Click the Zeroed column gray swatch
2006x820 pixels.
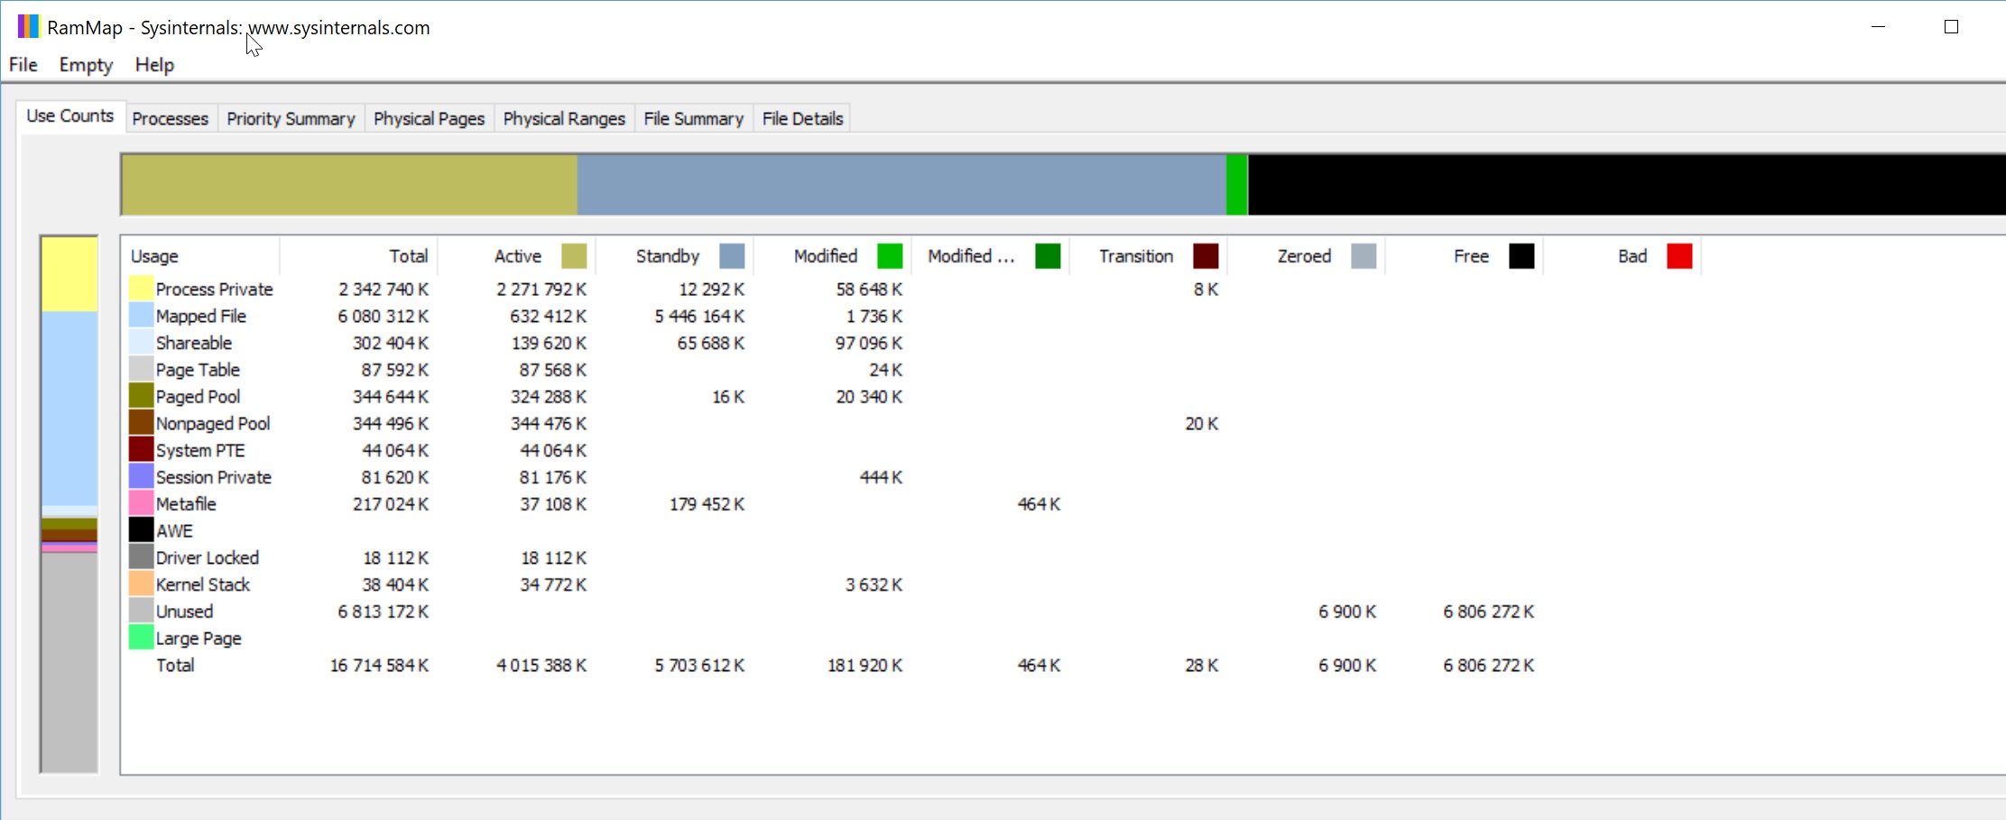click(1364, 256)
